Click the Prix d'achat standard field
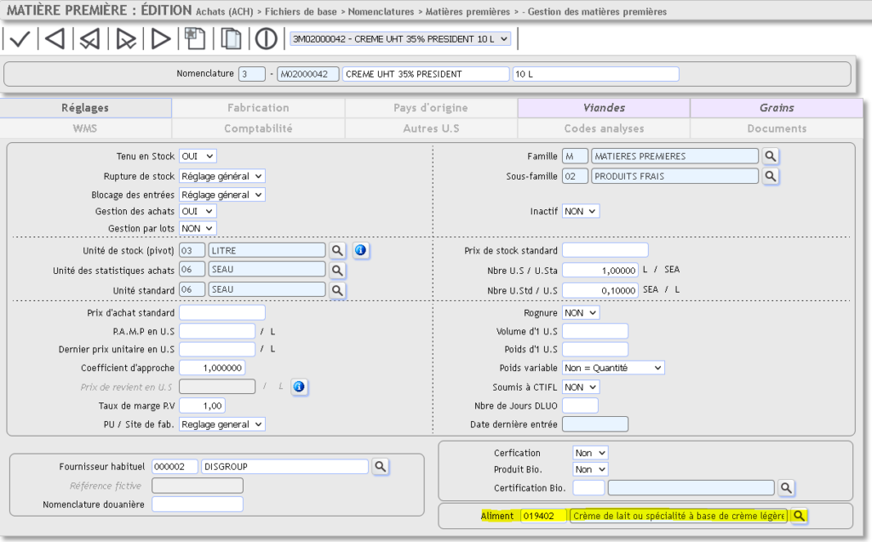Screen dimensions: 872x542 221,313
